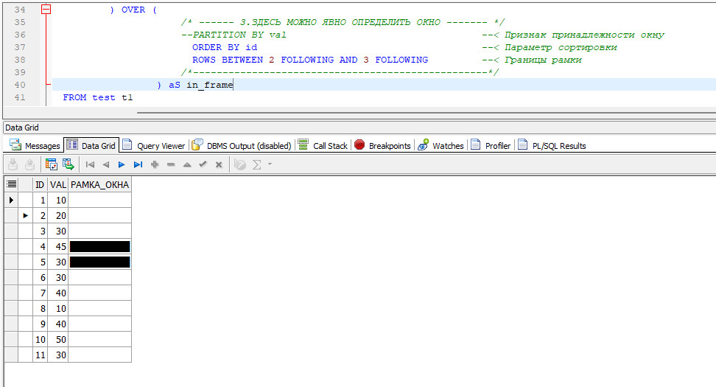The image size is (716, 387).
Task: Click the grayed filter pill toolbar icon
Action: click(239, 164)
